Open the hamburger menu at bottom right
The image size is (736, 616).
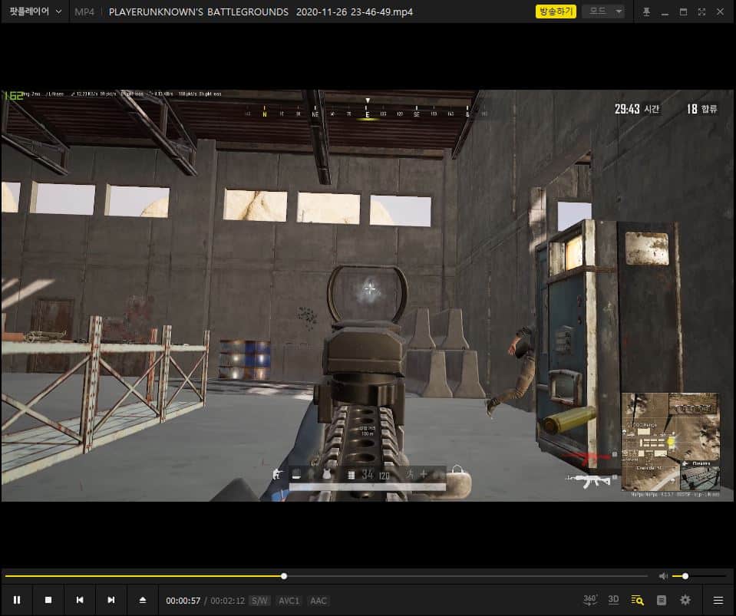click(x=718, y=600)
